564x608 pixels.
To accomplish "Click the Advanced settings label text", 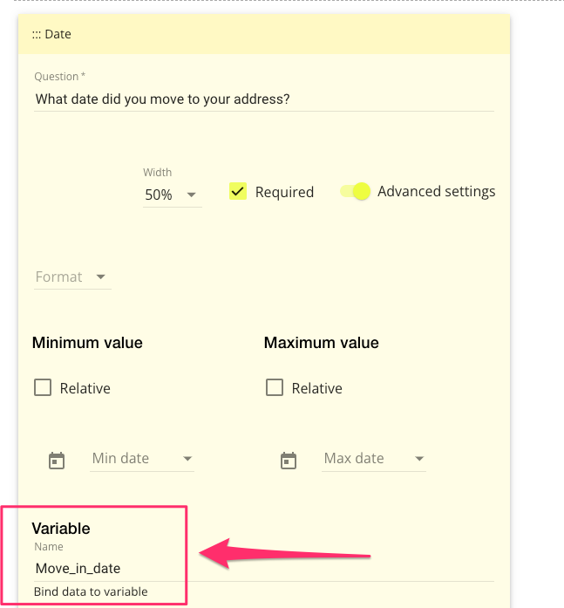I will 436,192.
